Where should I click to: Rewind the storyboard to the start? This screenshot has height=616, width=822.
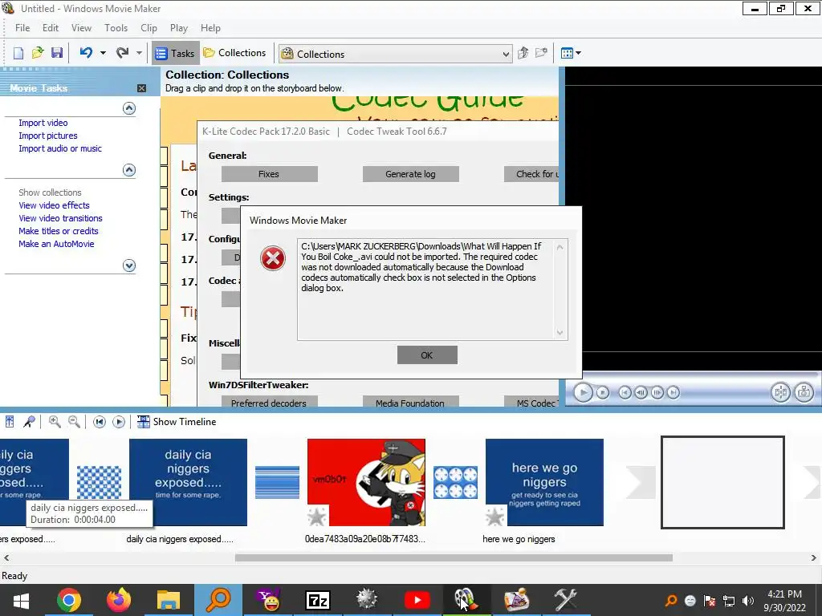tap(99, 422)
